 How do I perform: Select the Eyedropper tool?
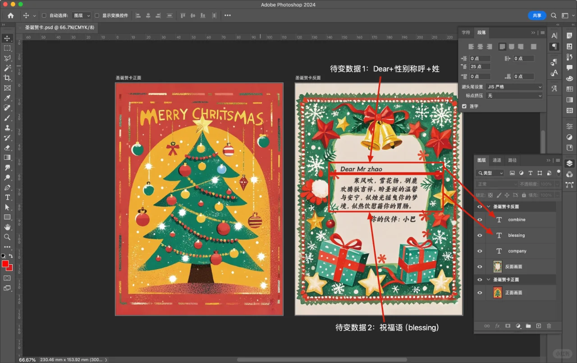click(7, 98)
